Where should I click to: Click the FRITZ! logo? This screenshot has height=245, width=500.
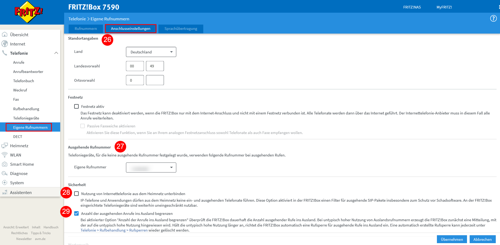[29, 12]
